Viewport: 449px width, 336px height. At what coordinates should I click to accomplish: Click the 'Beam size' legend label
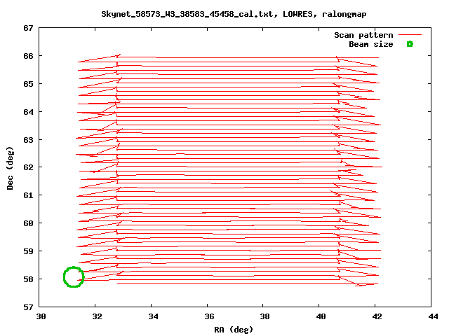(x=371, y=44)
